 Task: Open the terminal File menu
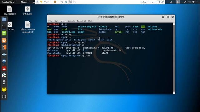point(50,21)
